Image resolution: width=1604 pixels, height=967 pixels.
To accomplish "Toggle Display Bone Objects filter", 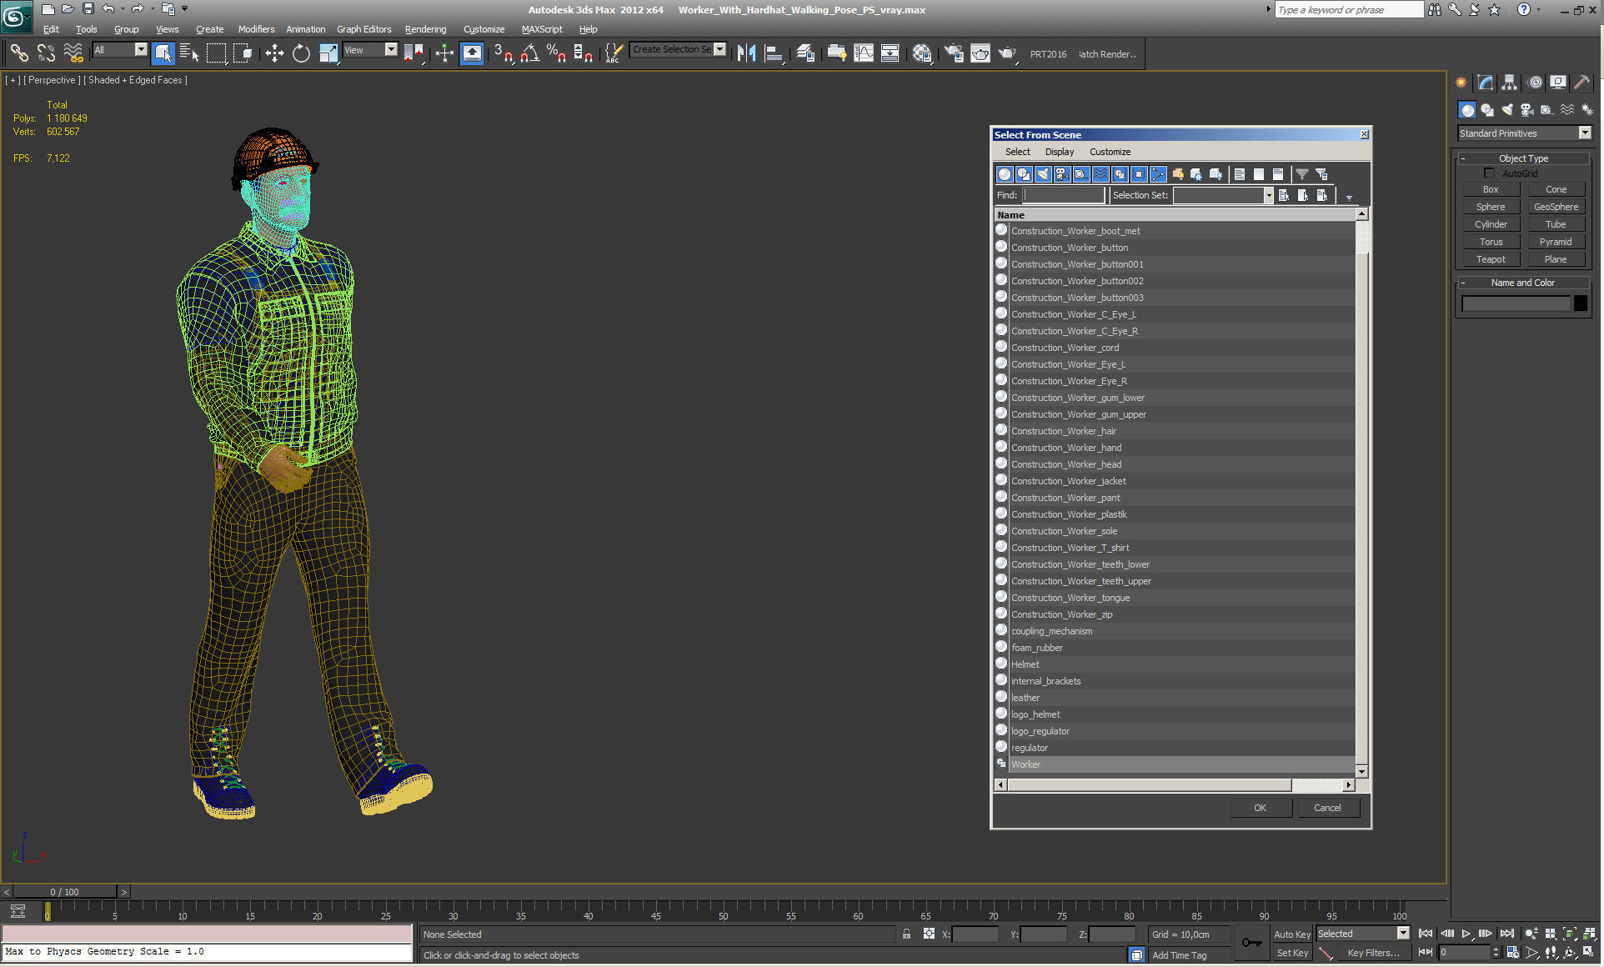I will tap(1158, 174).
